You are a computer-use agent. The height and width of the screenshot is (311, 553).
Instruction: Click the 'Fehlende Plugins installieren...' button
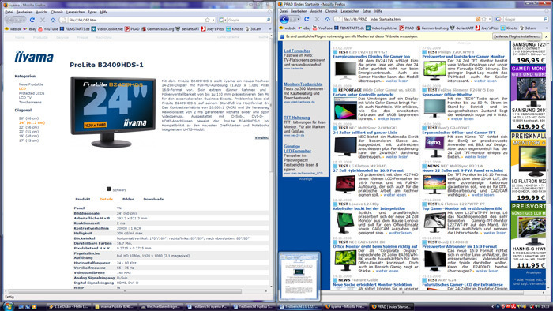click(x=517, y=36)
